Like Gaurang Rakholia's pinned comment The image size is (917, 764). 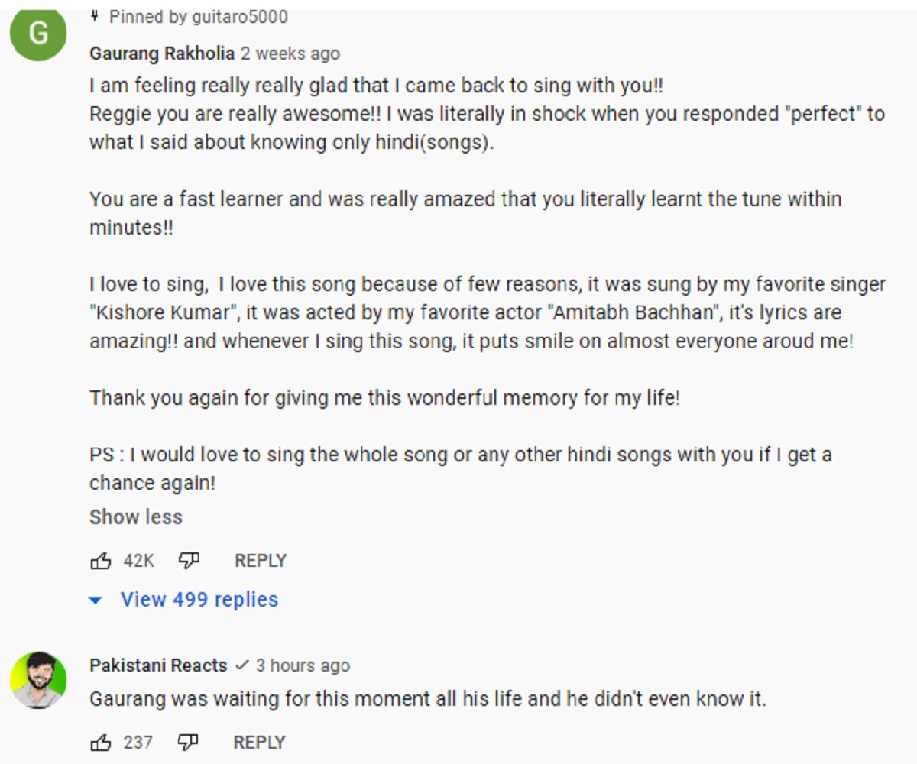point(101,562)
